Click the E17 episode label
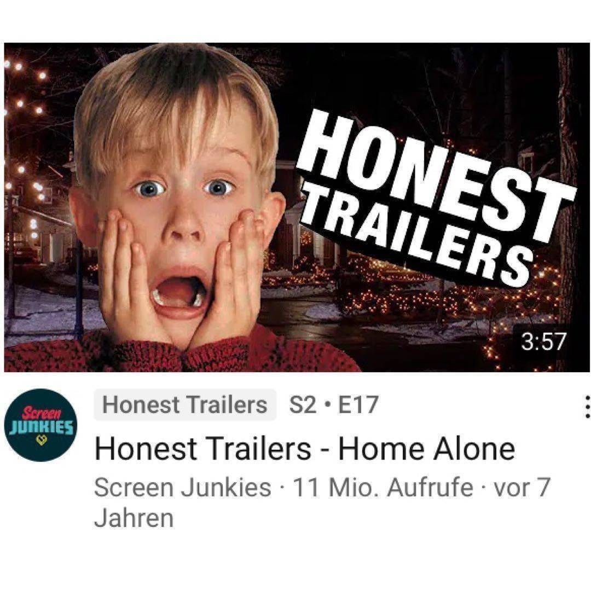The height and width of the screenshot is (591, 591). click(x=358, y=405)
